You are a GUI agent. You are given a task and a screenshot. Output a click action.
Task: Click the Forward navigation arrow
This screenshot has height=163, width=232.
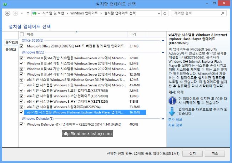pos(15,13)
